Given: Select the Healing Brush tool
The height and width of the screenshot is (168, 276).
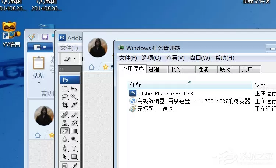Looking at the screenshot, I should pyautogui.click(x=65, y=115).
